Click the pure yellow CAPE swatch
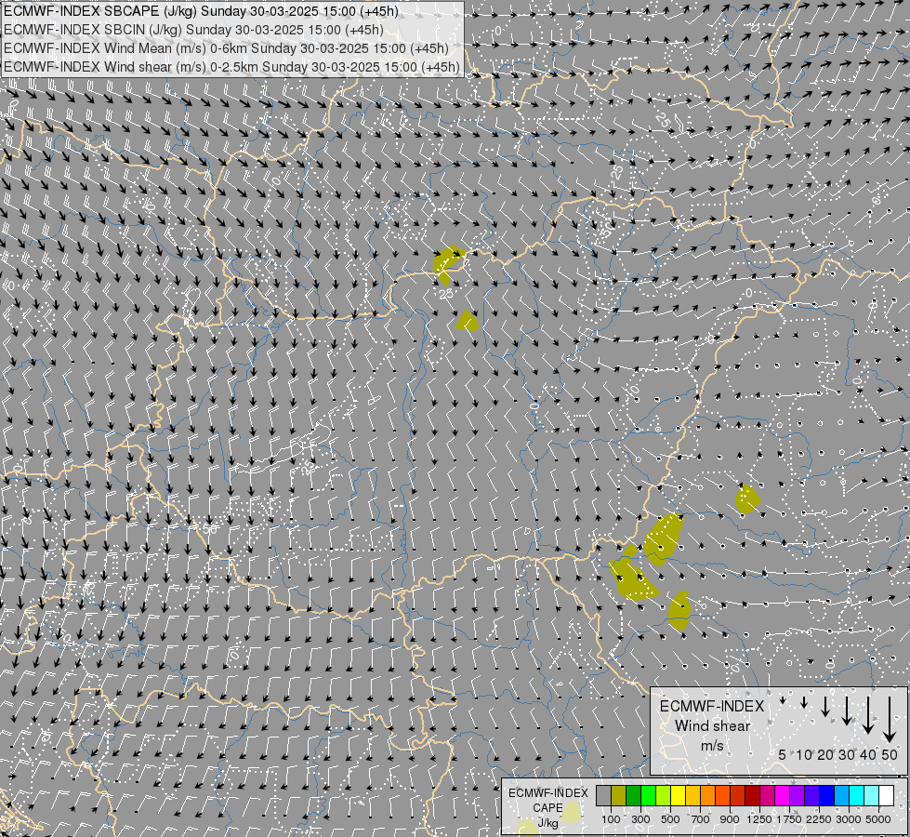The image size is (910, 837). tap(679, 796)
